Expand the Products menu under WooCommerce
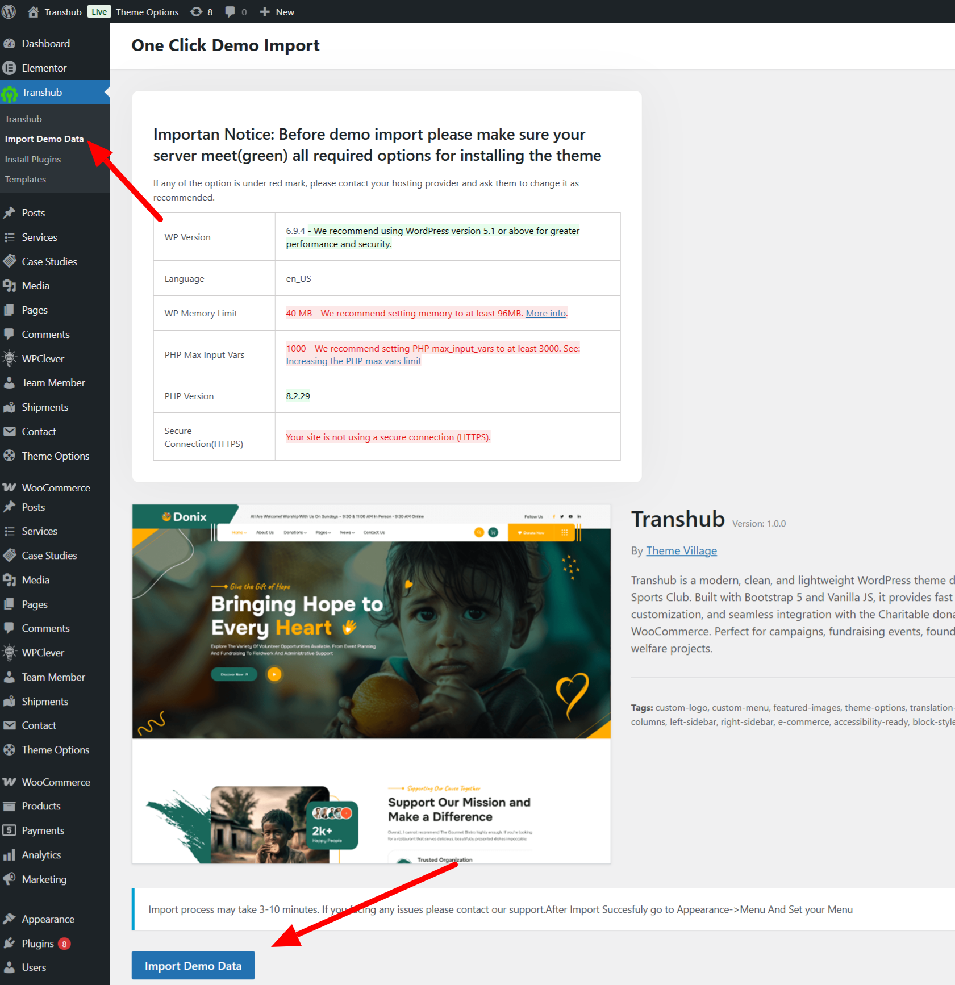The width and height of the screenshot is (955, 985). tap(40, 805)
